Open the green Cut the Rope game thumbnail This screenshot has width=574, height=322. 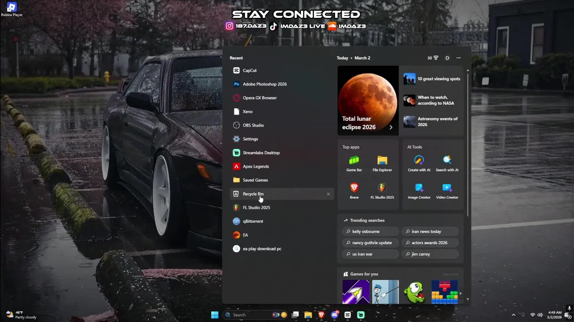coord(415,292)
